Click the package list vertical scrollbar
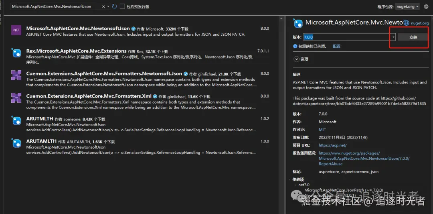 [x=282, y=114]
